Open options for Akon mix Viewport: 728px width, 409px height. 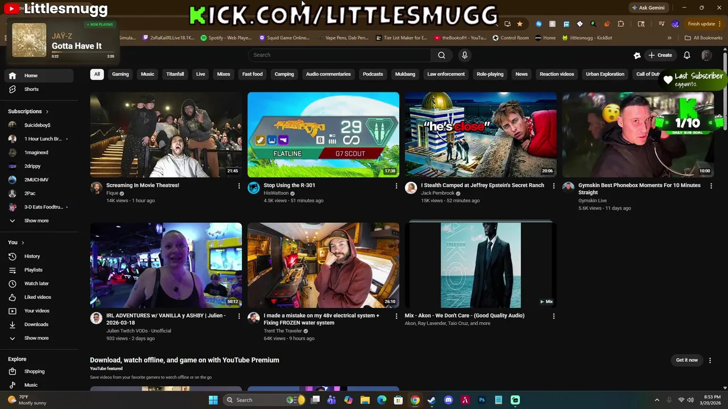[x=554, y=316]
